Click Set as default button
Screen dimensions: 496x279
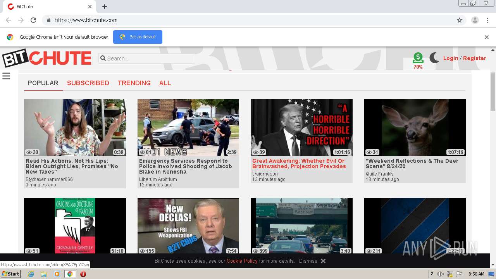point(138,37)
